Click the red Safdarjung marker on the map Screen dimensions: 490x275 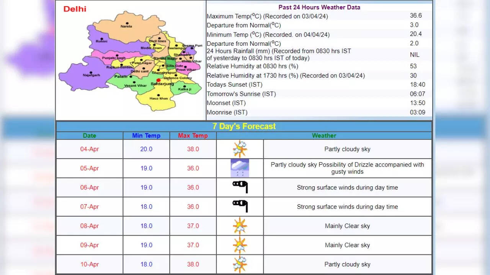[158, 80]
